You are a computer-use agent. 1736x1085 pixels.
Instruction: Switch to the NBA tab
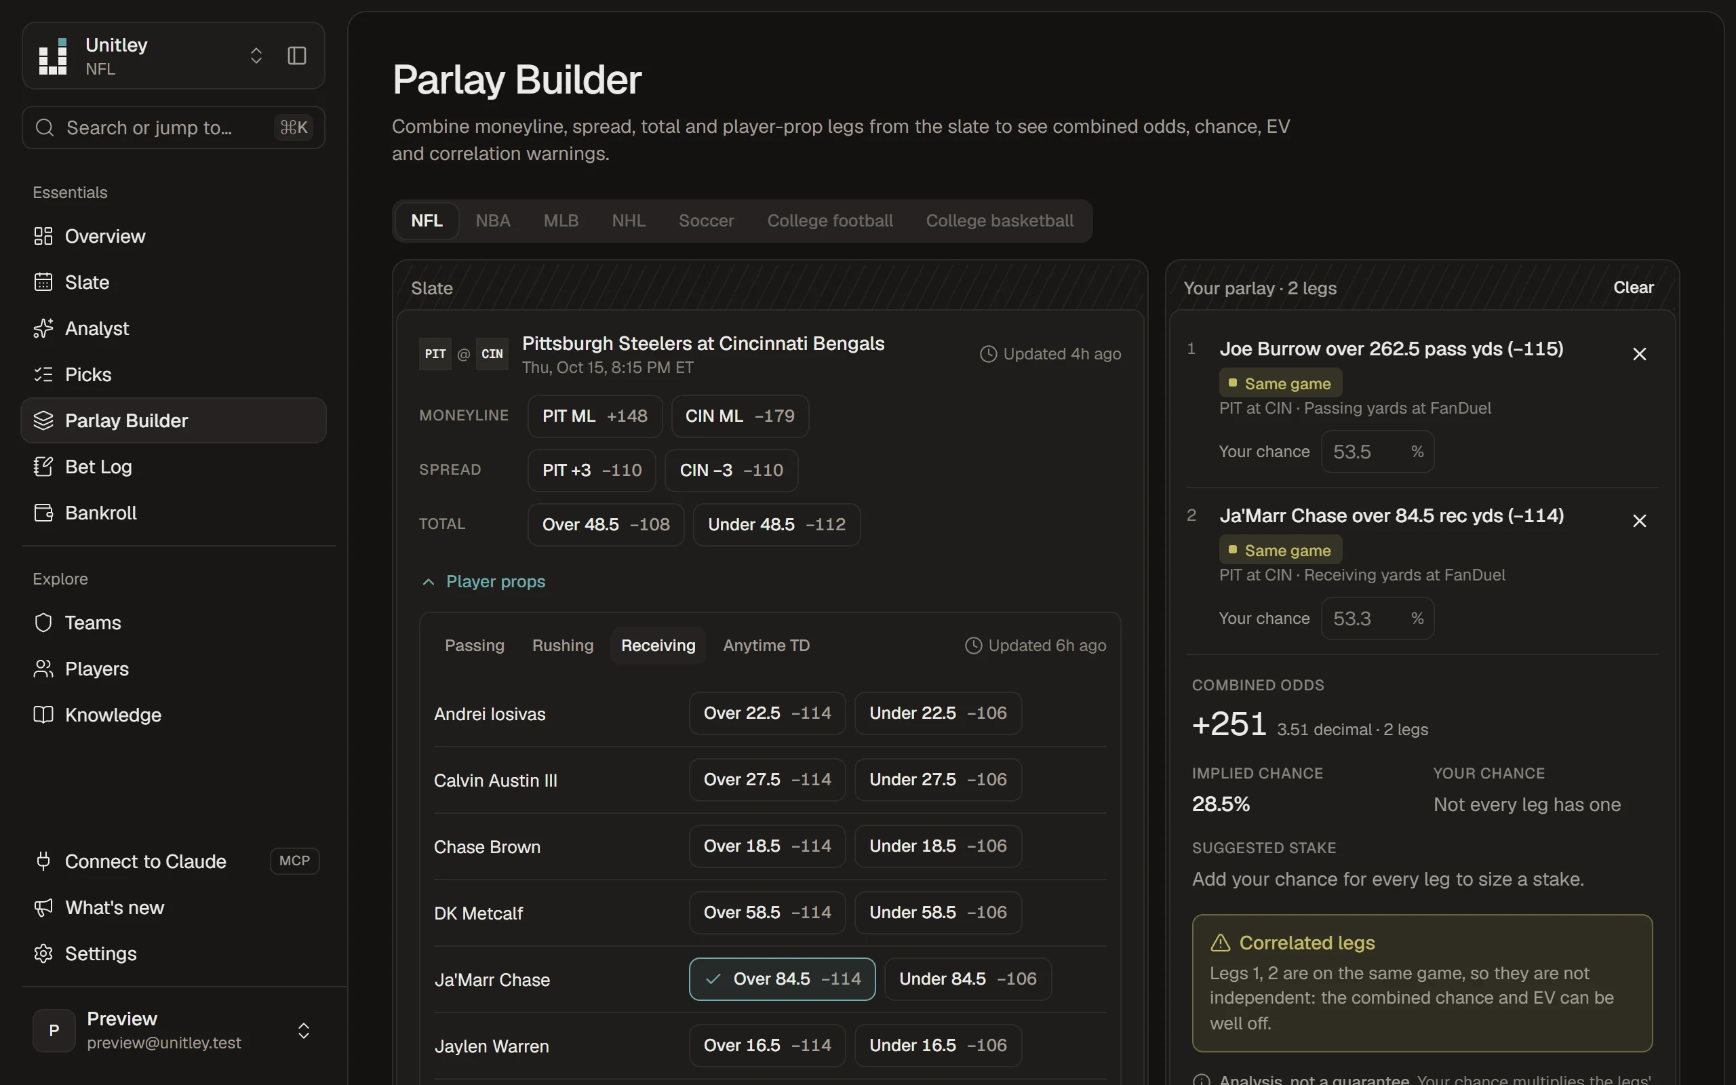(x=493, y=220)
